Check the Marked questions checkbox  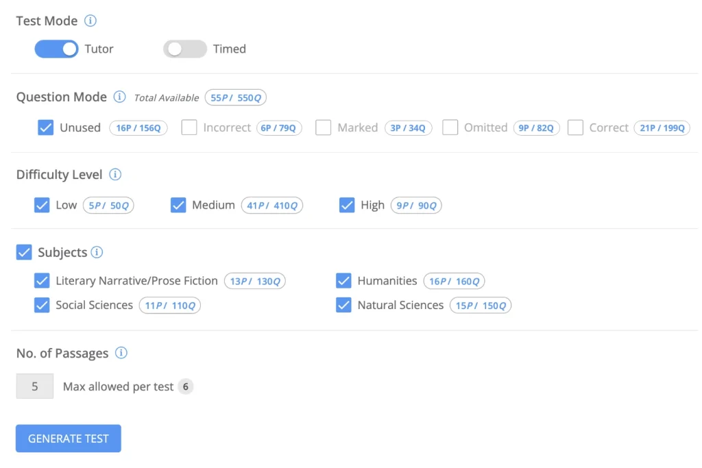[x=324, y=127]
